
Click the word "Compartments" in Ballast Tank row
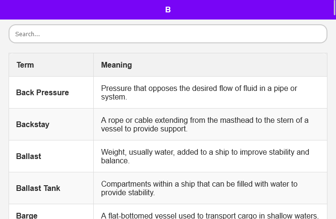pyautogui.click(x=126, y=184)
